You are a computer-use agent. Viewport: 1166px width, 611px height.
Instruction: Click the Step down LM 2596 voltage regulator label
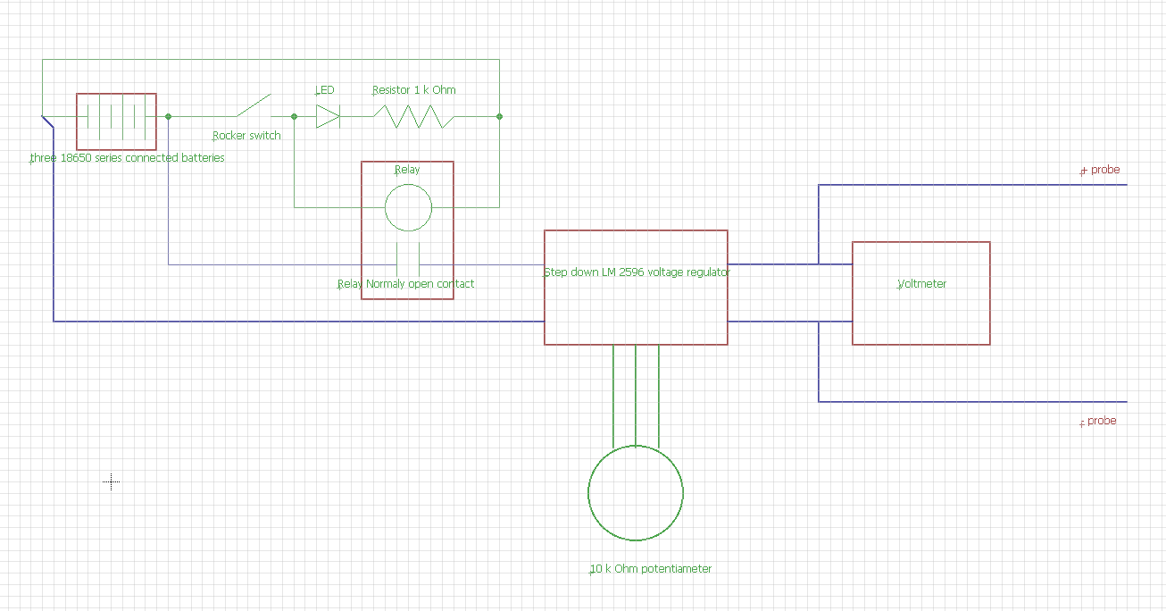(637, 272)
